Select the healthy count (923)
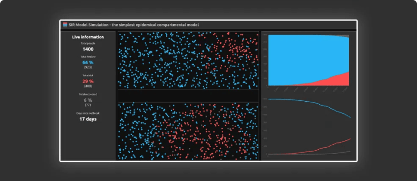The image size is (417, 181). pyautogui.click(x=88, y=68)
